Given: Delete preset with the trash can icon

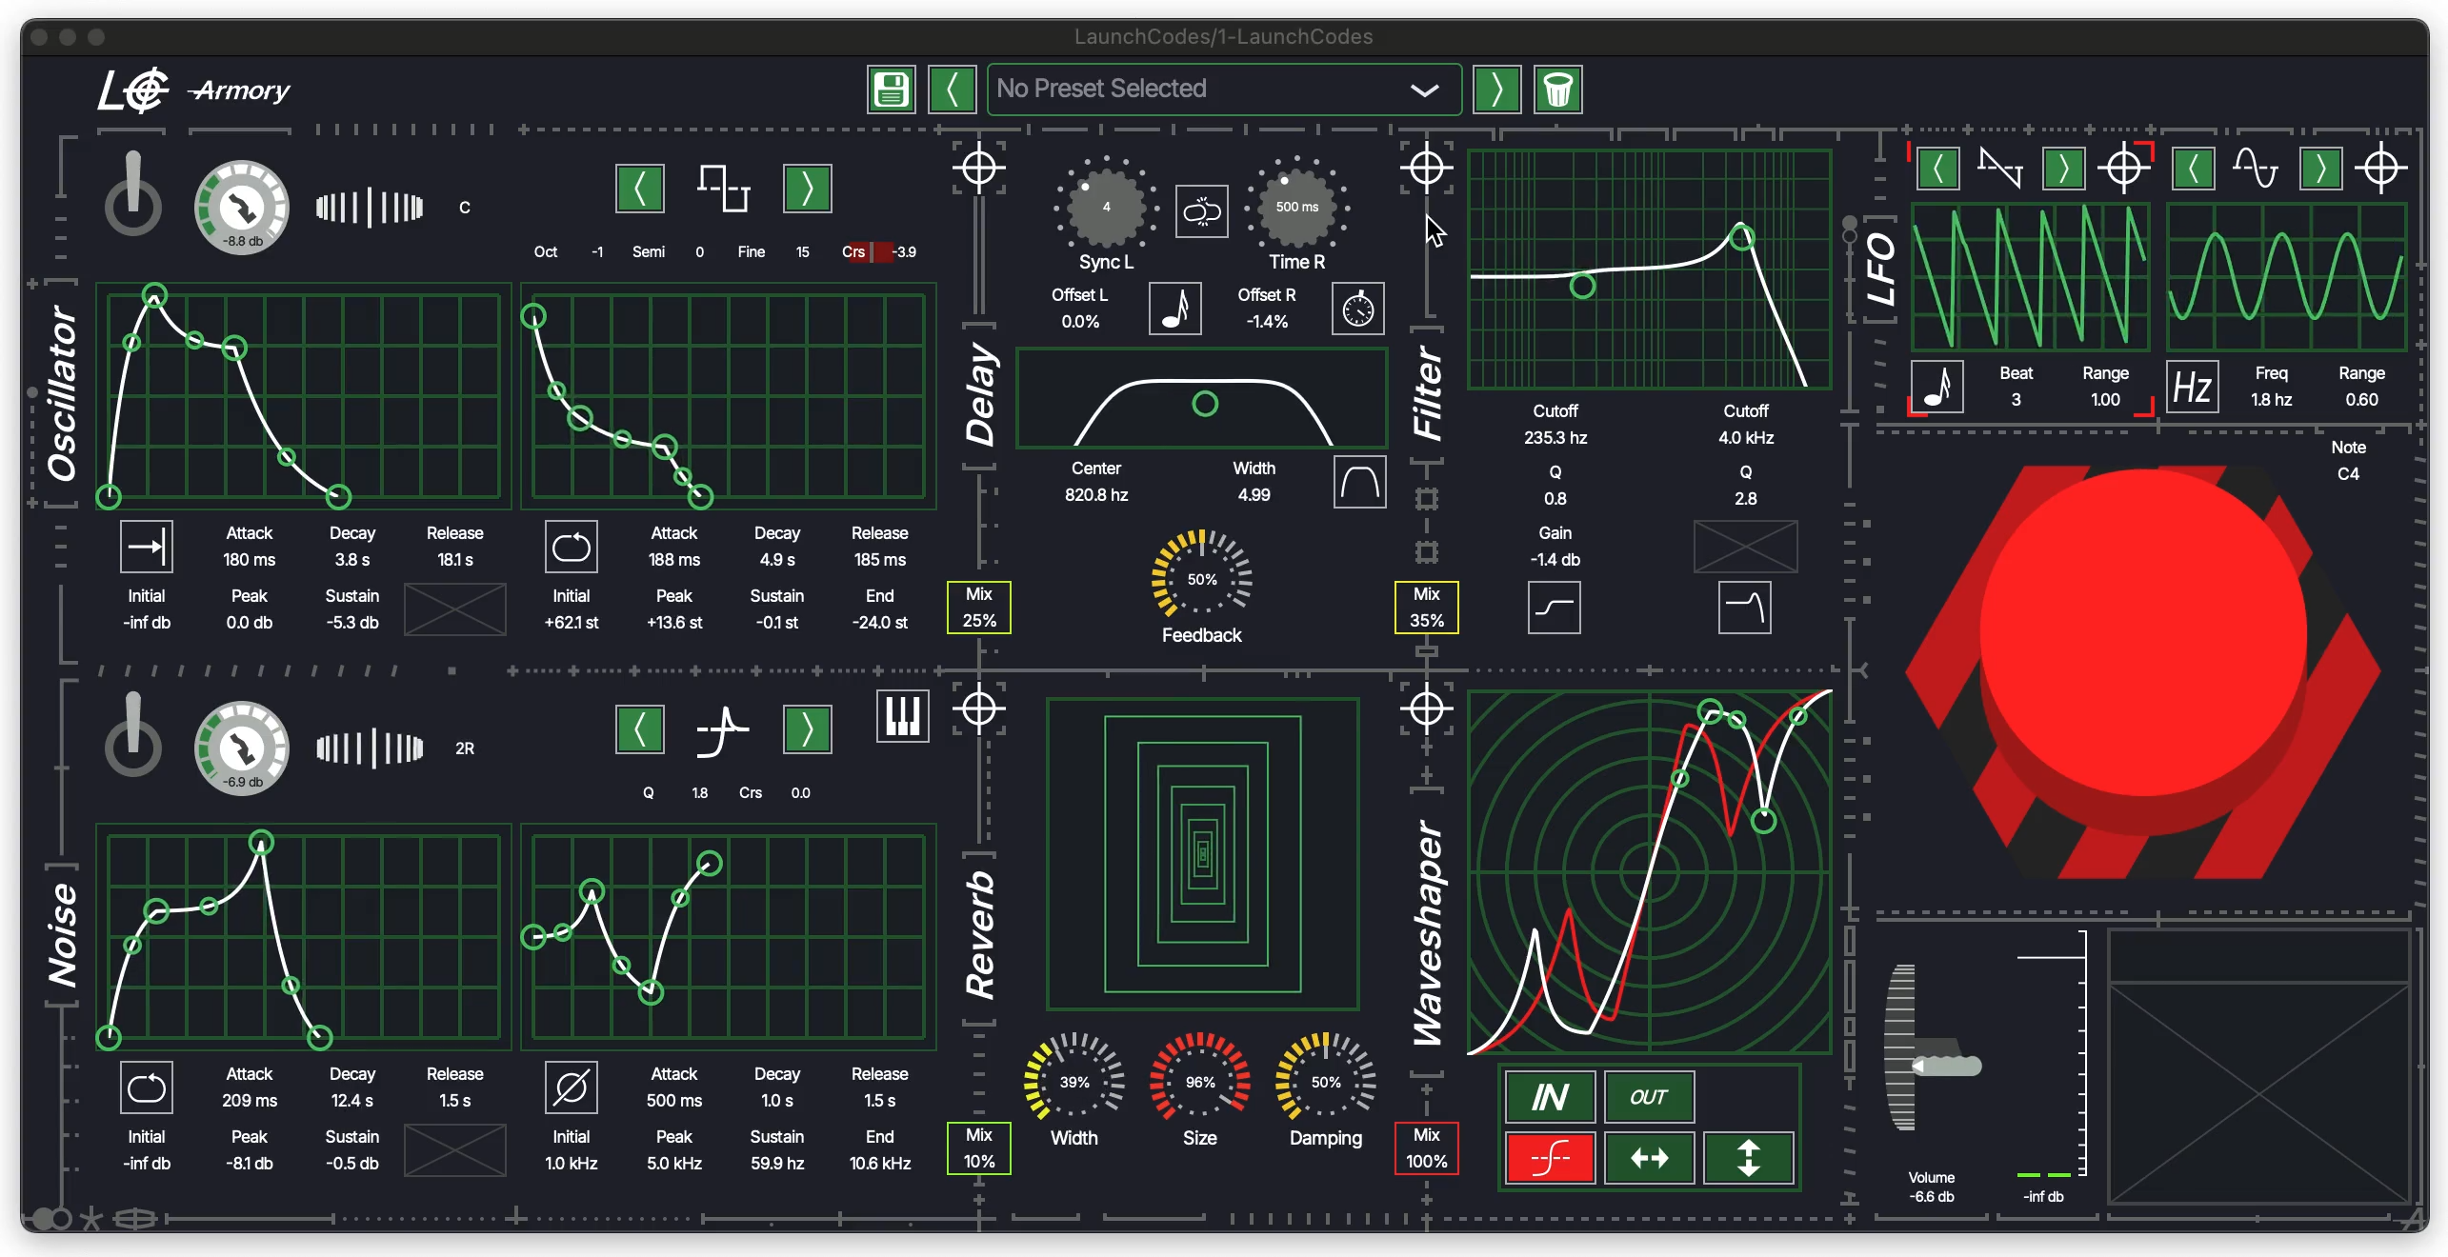Looking at the screenshot, I should (x=1558, y=90).
